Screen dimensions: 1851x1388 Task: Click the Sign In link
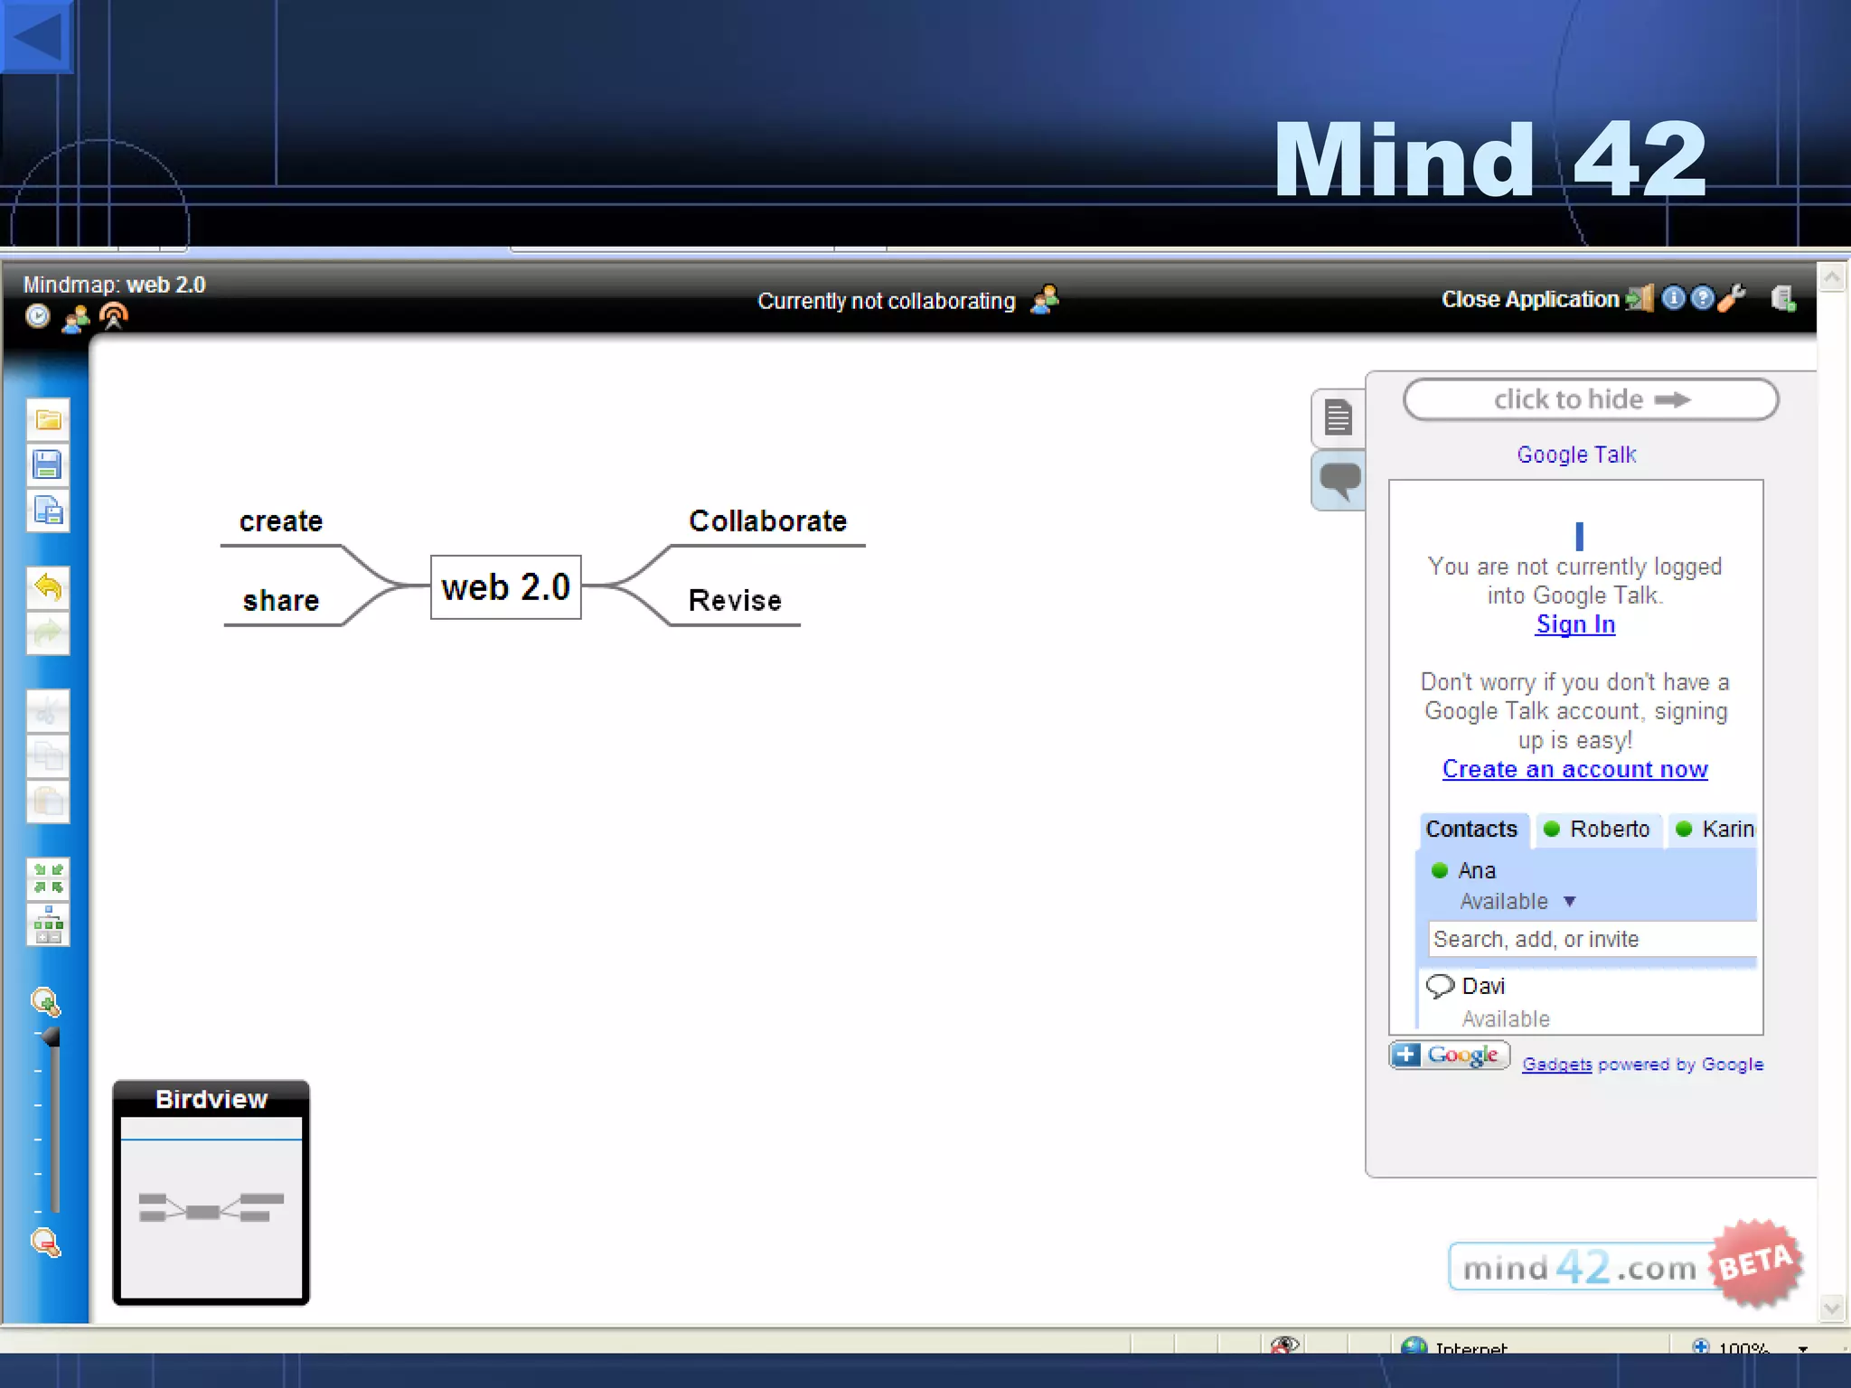click(1575, 624)
